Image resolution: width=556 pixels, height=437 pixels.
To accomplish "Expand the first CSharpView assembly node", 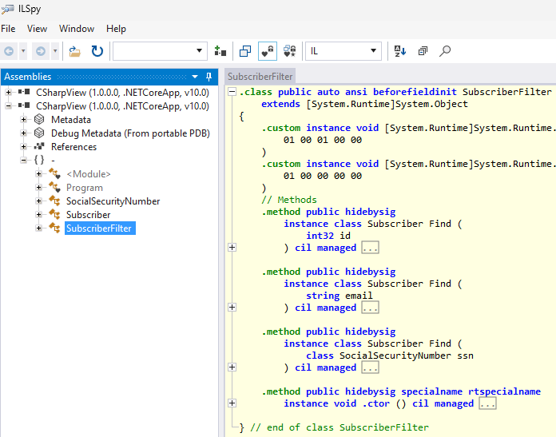I will pyautogui.click(x=9, y=93).
